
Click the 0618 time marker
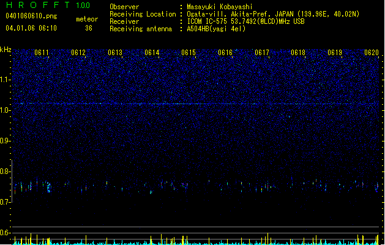click(x=298, y=53)
